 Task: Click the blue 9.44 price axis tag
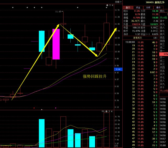(118, 69)
